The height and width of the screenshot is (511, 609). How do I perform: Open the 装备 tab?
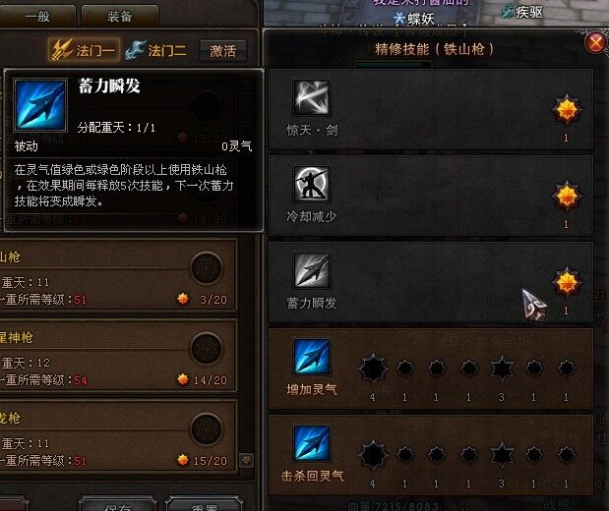point(120,16)
